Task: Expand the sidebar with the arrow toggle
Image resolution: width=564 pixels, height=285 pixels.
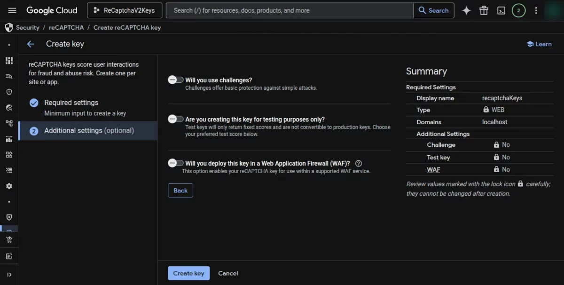Action: 9,275
